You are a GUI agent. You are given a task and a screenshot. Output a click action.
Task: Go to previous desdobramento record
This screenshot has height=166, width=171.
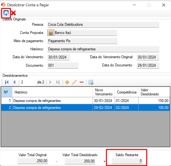point(14,82)
